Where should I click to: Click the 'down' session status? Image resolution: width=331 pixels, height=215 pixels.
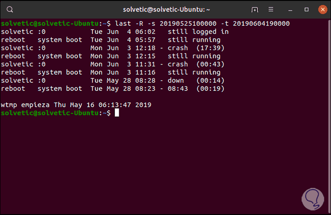(x=175, y=81)
